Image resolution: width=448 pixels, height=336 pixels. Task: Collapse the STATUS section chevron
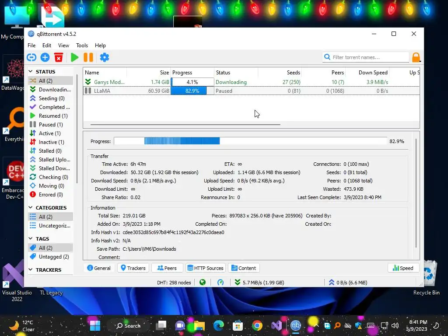[x=31, y=71]
